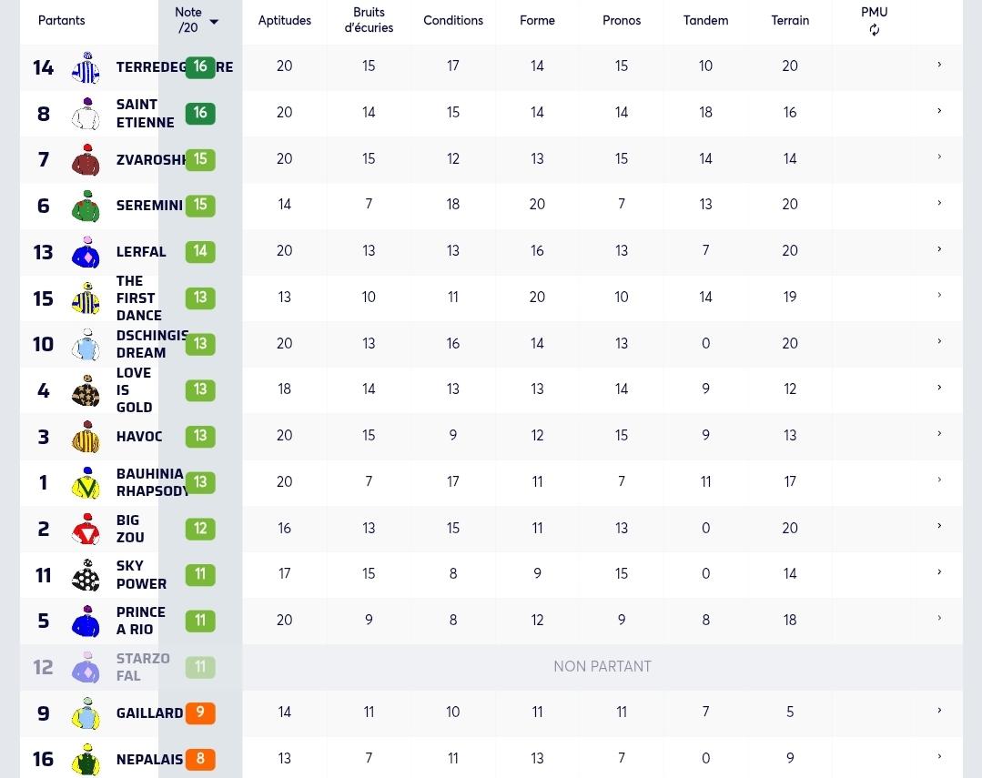982x778 pixels.
Task: Sort table by Terrain column header
Action: pyautogui.click(x=790, y=20)
